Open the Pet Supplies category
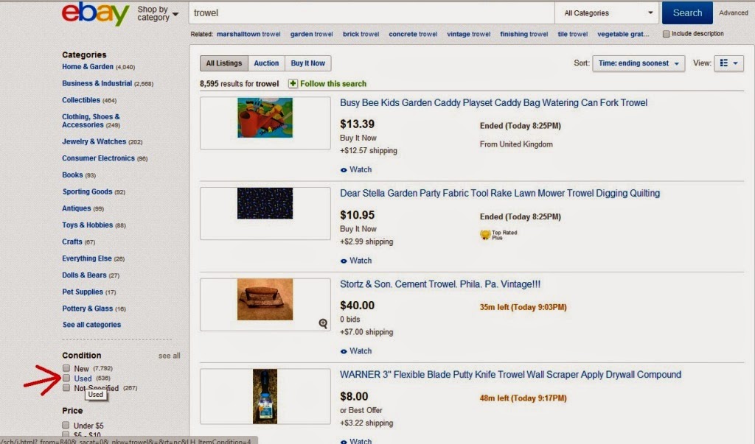Viewport: 755px width, 444px height. pos(83,292)
